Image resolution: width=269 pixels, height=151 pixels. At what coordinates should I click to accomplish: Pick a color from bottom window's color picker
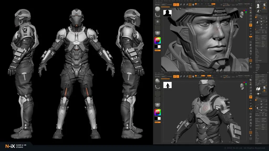coord(158,112)
